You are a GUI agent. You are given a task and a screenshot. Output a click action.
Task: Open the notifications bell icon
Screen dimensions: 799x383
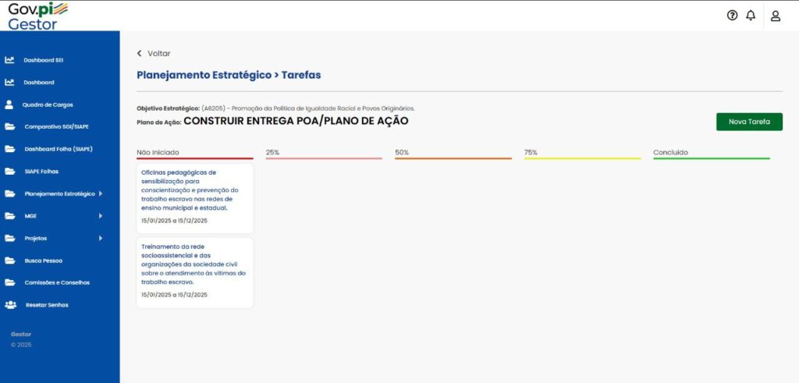751,16
